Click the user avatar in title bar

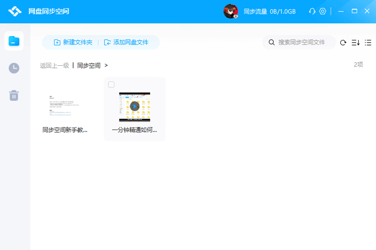(230, 11)
